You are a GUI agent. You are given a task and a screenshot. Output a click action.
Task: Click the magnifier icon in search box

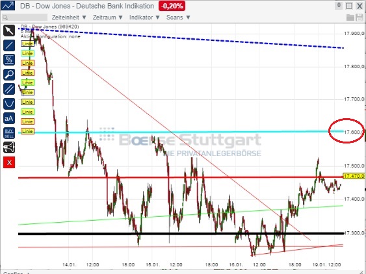(x=5, y=18)
